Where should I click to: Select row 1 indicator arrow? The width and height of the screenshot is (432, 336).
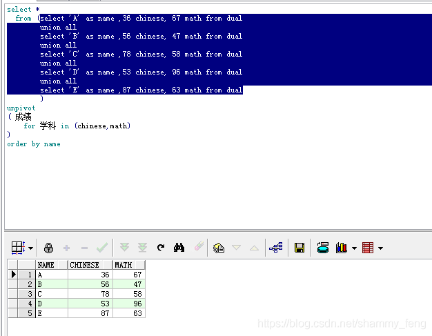point(13,275)
